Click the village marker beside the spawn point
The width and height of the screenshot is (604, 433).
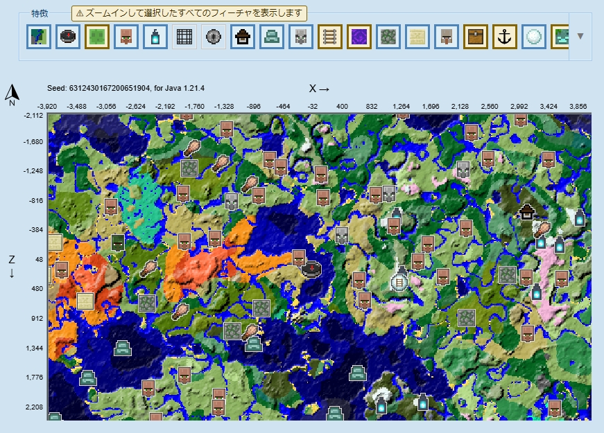pos(299,258)
